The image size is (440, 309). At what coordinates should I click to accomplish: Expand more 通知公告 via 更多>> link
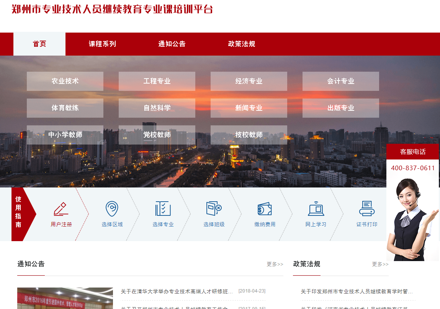pos(275,264)
